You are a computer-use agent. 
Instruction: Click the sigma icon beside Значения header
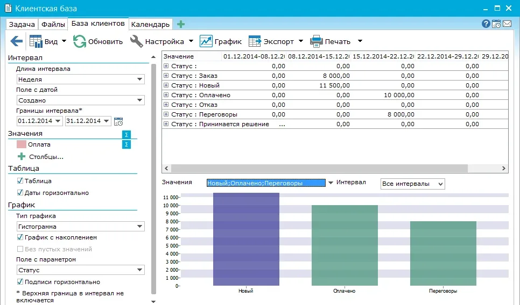click(x=127, y=134)
